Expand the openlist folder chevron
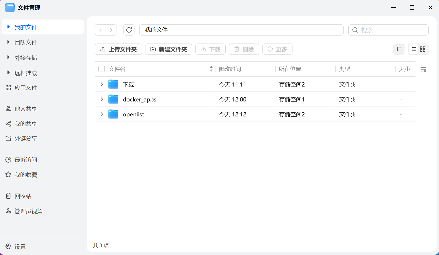 click(102, 114)
